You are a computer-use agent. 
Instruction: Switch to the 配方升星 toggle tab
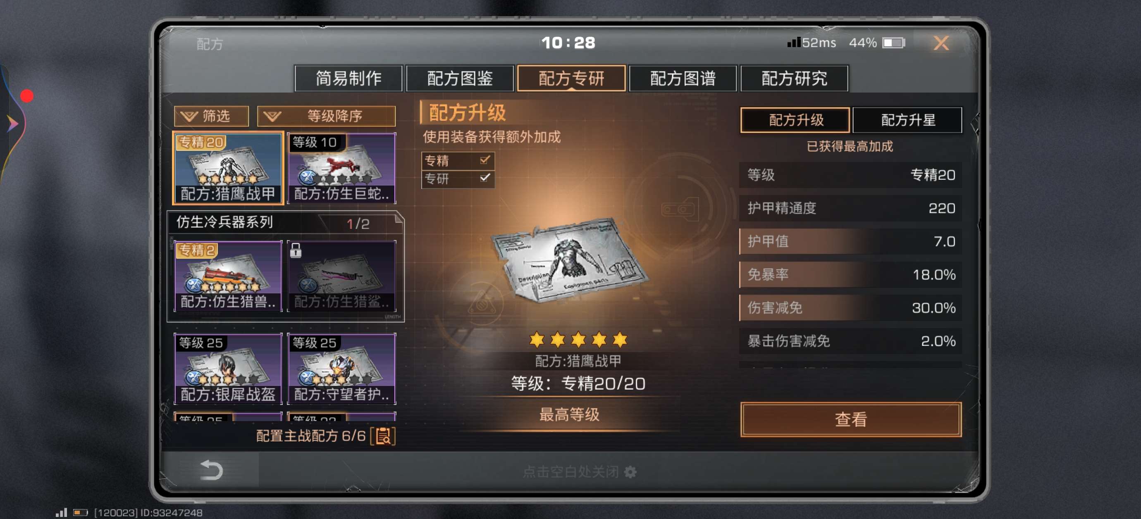click(907, 120)
